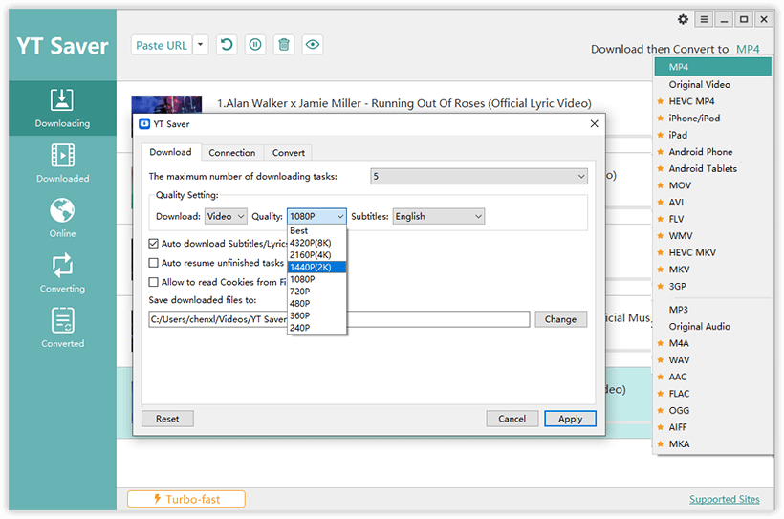Click the Paste URL button
Viewport: 784px width, 519px height.
(162, 45)
